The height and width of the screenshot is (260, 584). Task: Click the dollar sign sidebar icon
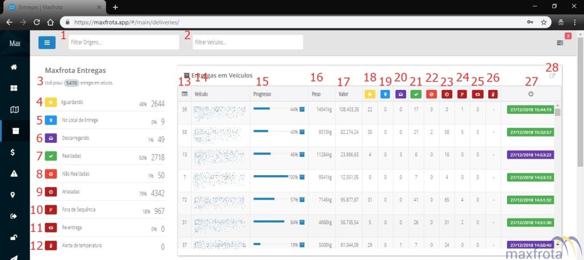pos(14,152)
